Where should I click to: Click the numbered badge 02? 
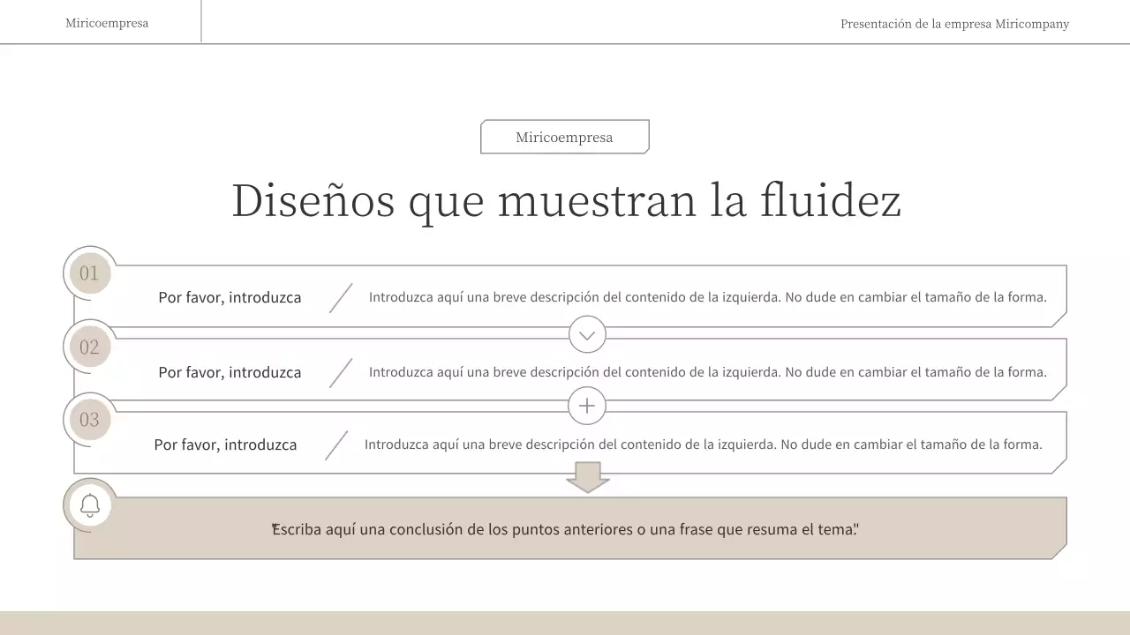[x=89, y=347]
